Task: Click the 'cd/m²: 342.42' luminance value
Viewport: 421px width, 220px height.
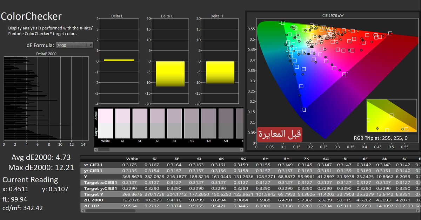Action: tap(23, 208)
